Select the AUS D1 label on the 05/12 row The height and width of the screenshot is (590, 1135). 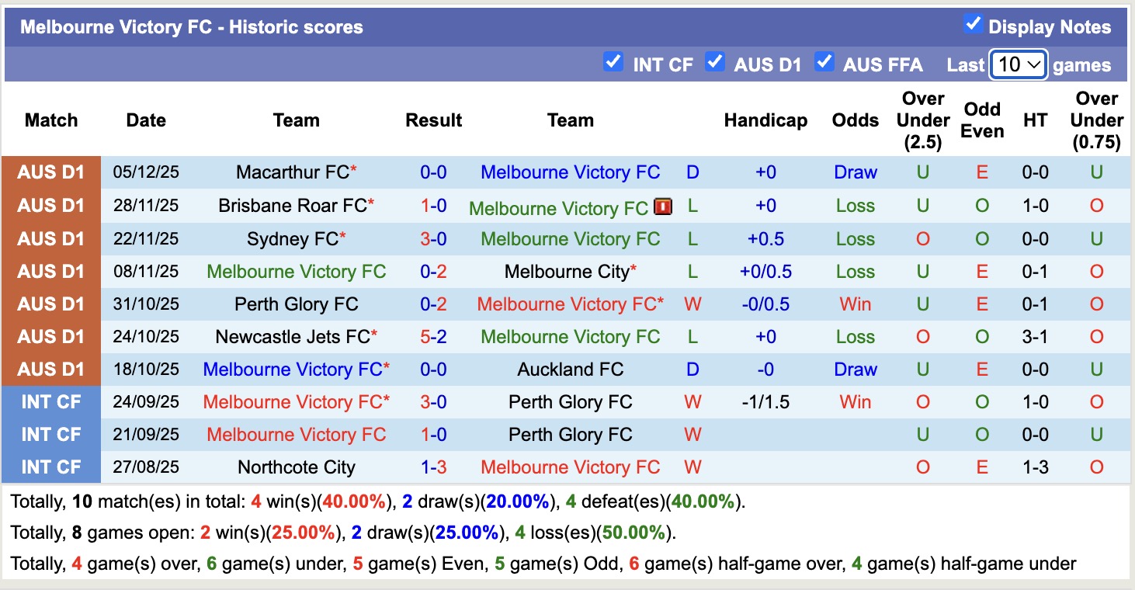click(x=51, y=172)
